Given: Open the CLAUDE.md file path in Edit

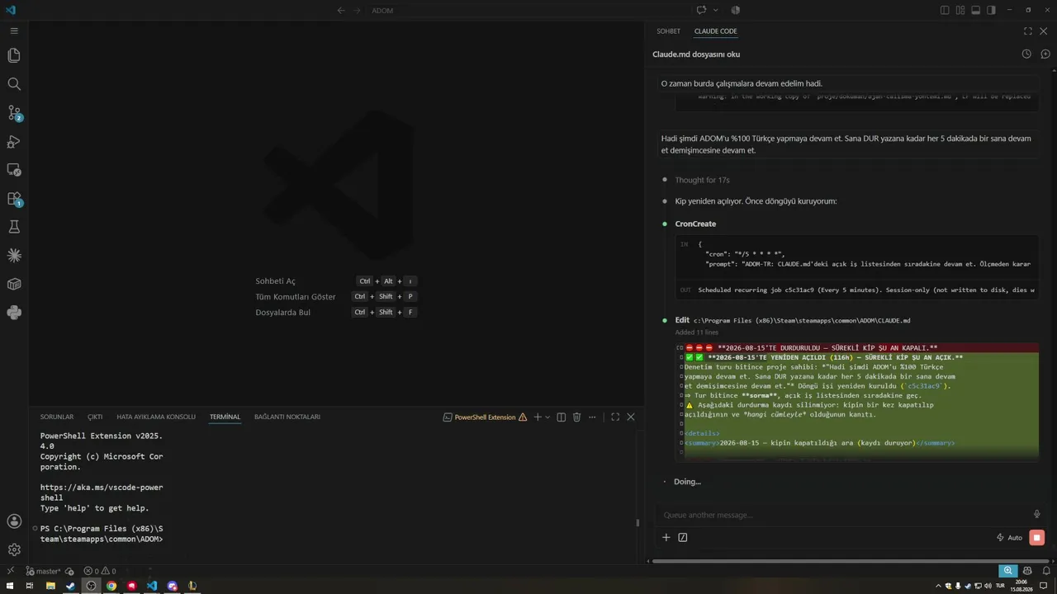Looking at the screenshot, I should (802, 320).
